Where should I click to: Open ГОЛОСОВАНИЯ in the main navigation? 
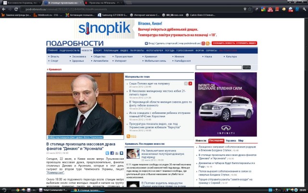[185, 50]
